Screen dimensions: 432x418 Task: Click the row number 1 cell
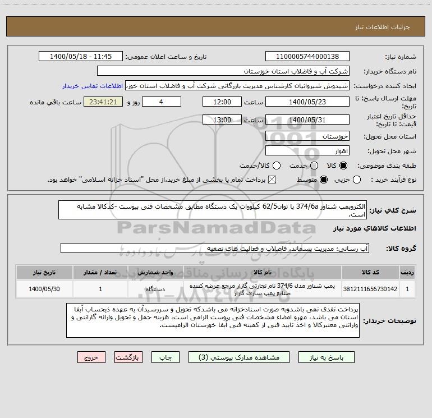(407, 289)
